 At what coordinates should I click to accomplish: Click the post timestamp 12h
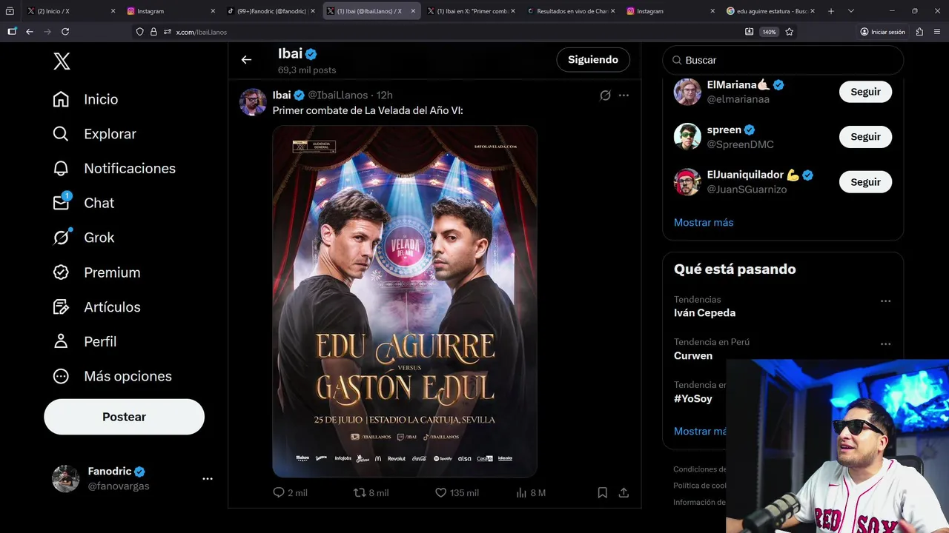click(x=384, y=95)
